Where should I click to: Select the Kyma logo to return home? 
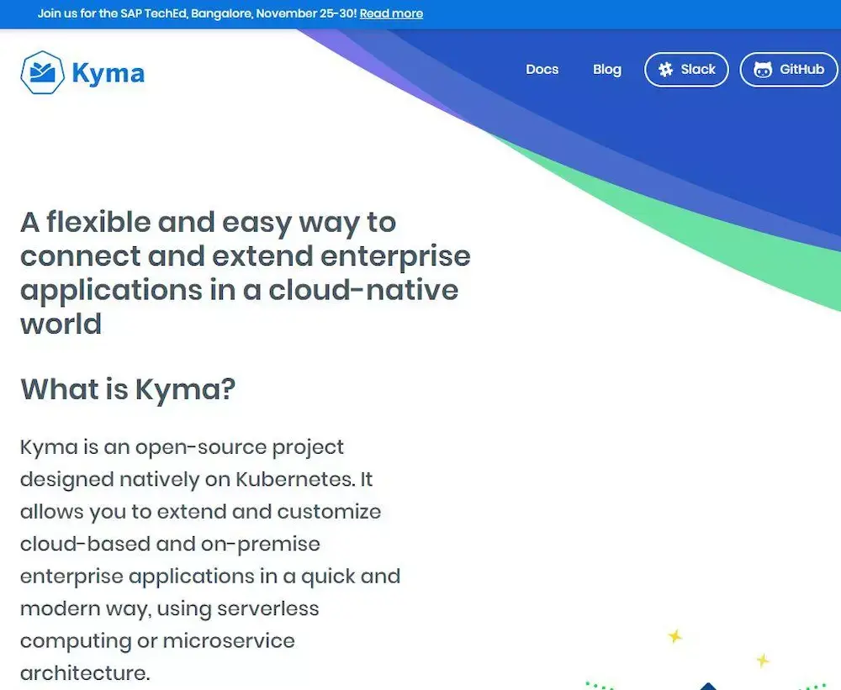tap(80, 72)
